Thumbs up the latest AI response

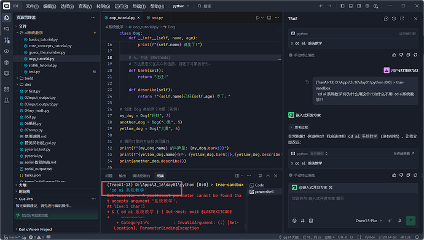394,175
